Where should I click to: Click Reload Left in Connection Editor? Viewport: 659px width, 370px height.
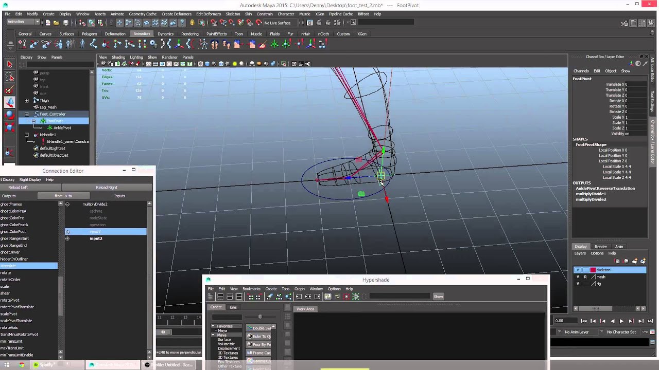point(18,188)
